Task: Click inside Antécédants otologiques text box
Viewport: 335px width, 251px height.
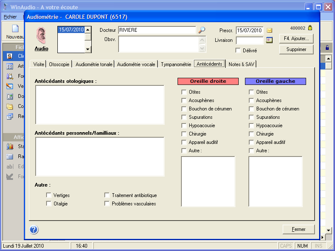Action: pos(100,105)
